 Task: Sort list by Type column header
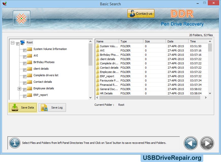coord(131,41)
